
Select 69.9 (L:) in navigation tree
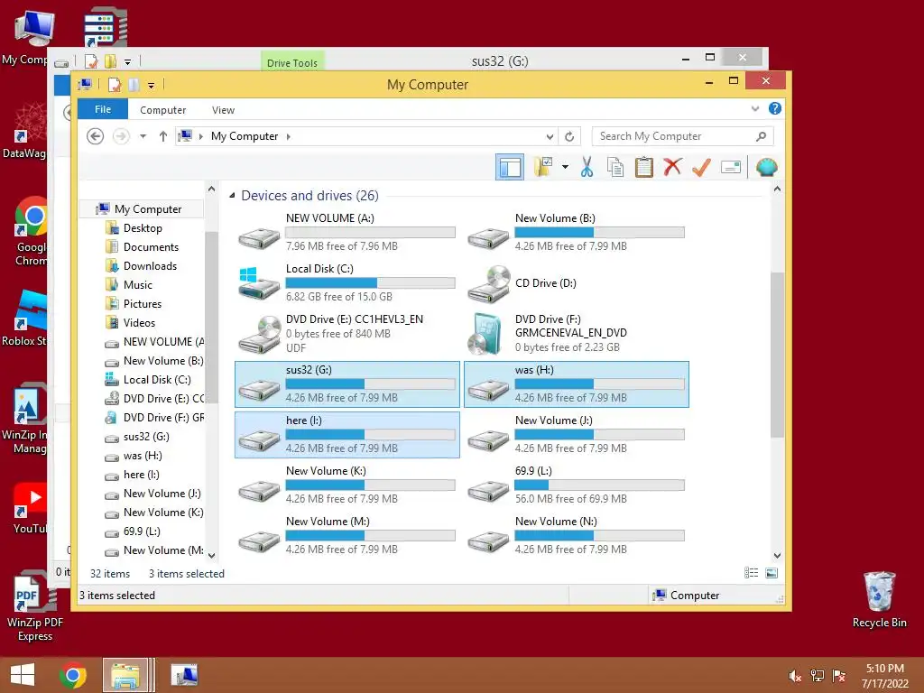[x=142, y=531]
